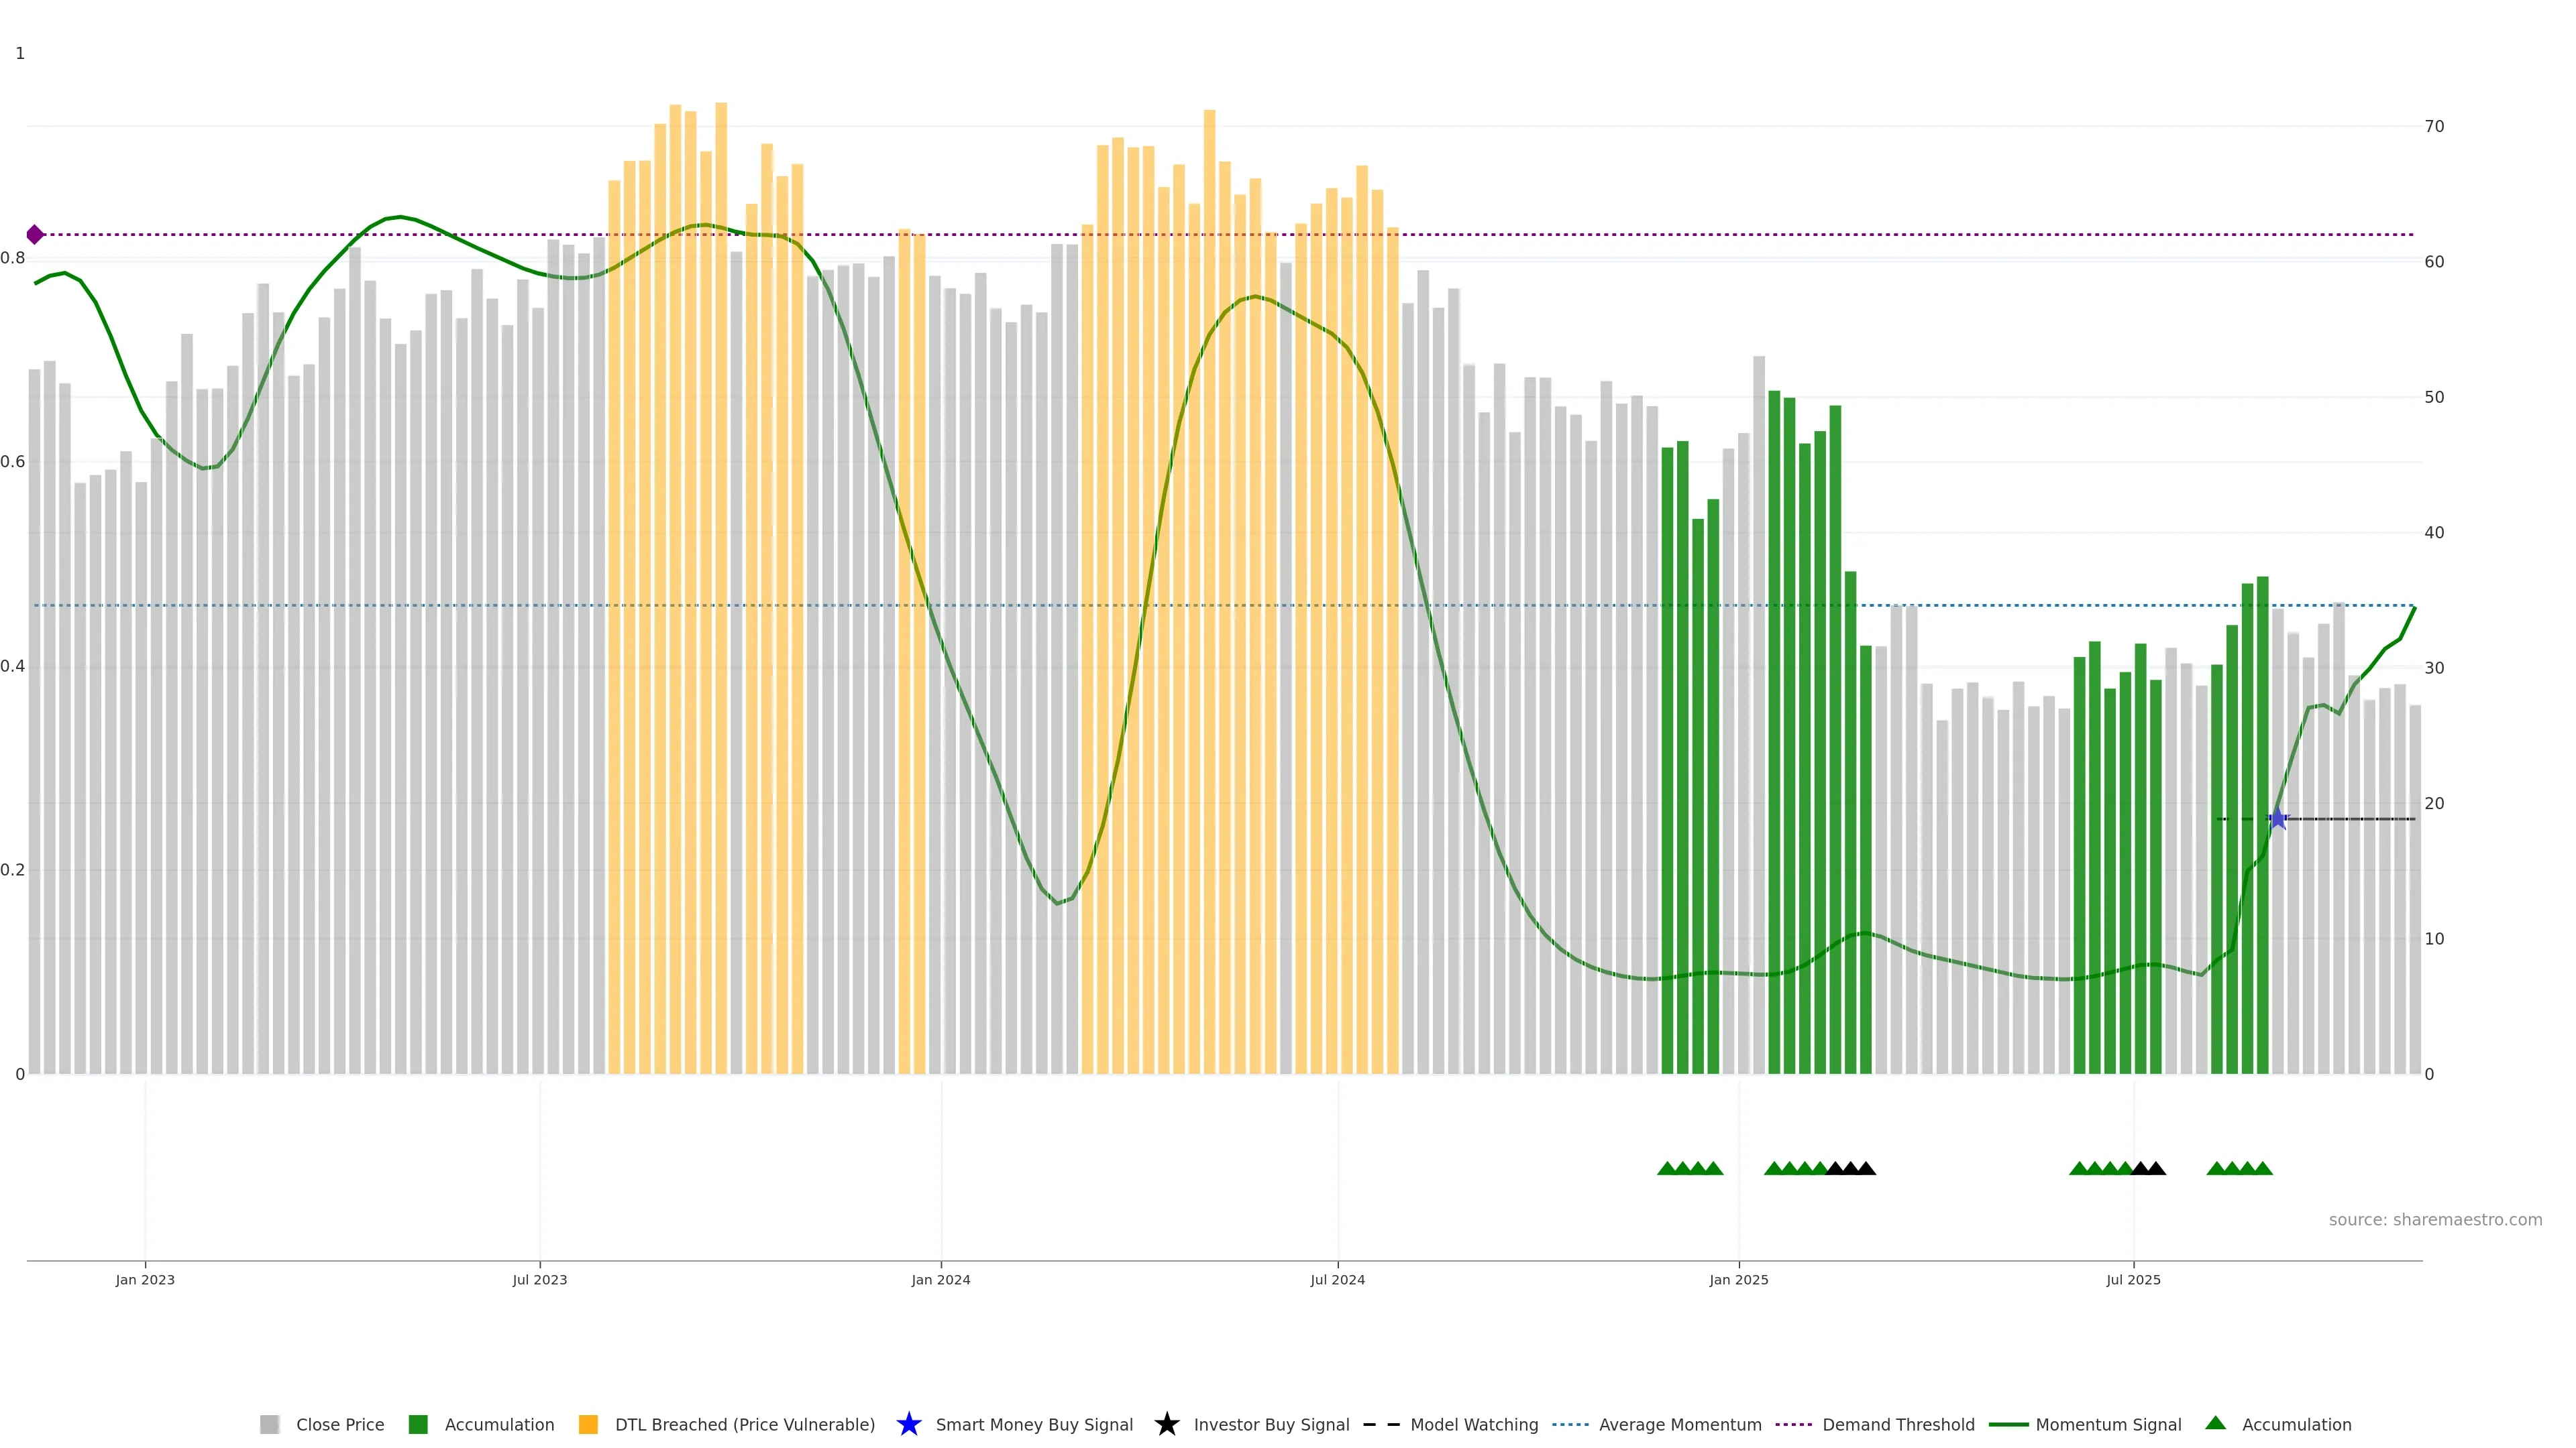Toggle the DTL Breached (Price Vulnerable) series

click(744, 1424)
